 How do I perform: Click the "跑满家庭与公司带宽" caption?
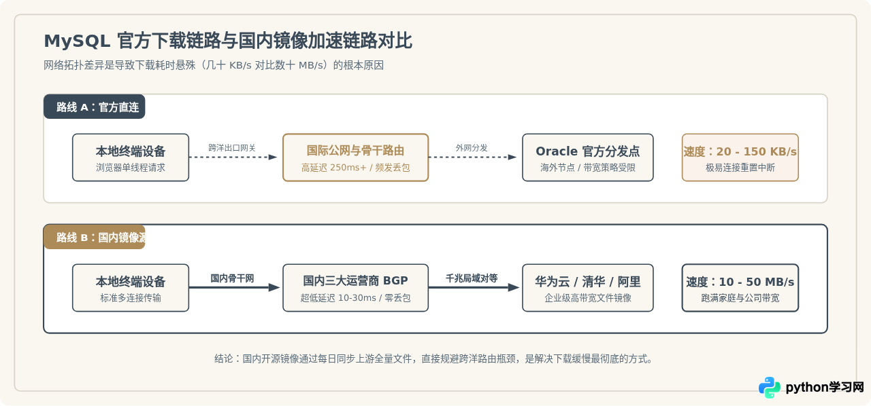pos(740,297)
